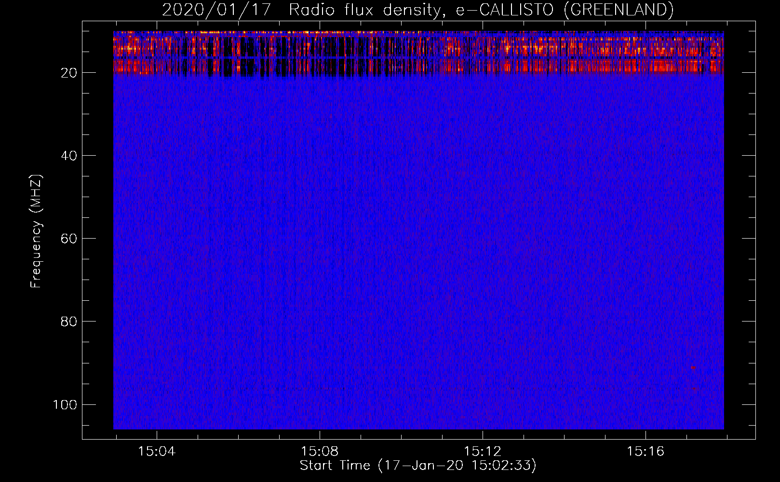Screen dimensions: 780x482
Task: Click the '80' frequency tick label
Action: (x=69, y=321)
